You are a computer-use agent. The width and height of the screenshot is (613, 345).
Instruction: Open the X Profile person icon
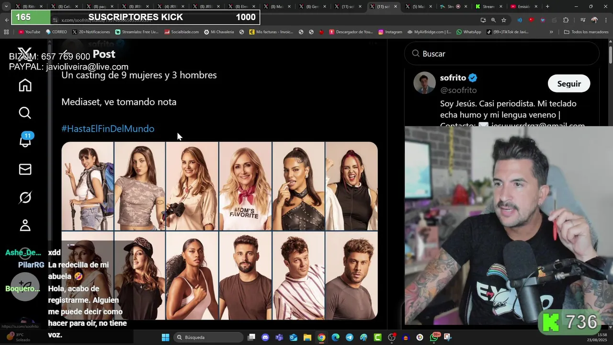tap(25, 225)
